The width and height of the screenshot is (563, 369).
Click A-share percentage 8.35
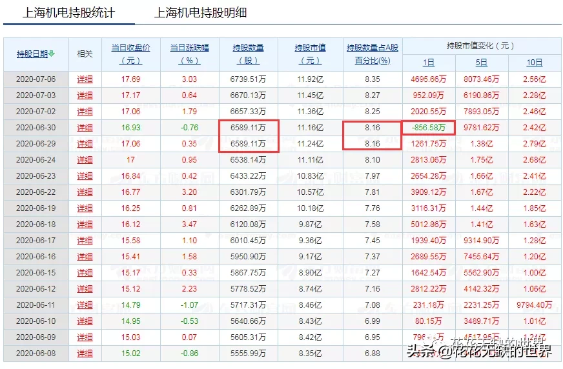pyautogui.click(x=373, y=79)
